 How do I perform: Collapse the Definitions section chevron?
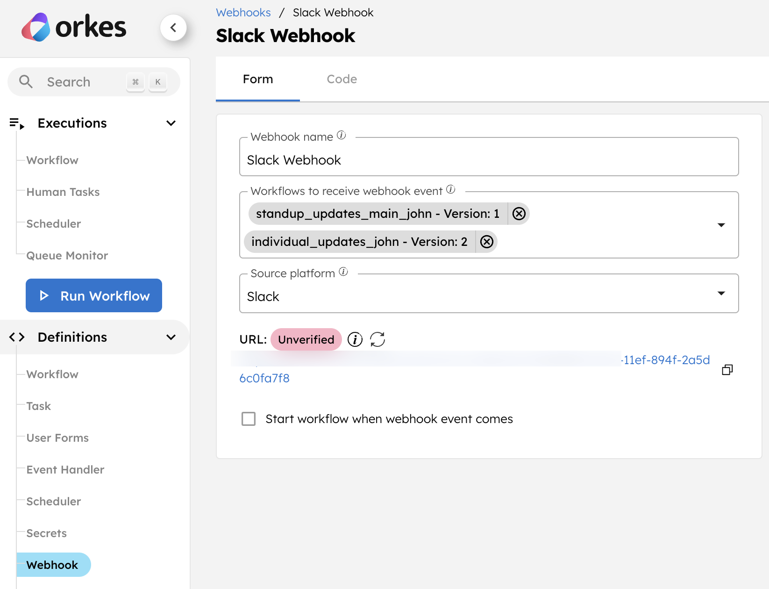coord(171,337)
